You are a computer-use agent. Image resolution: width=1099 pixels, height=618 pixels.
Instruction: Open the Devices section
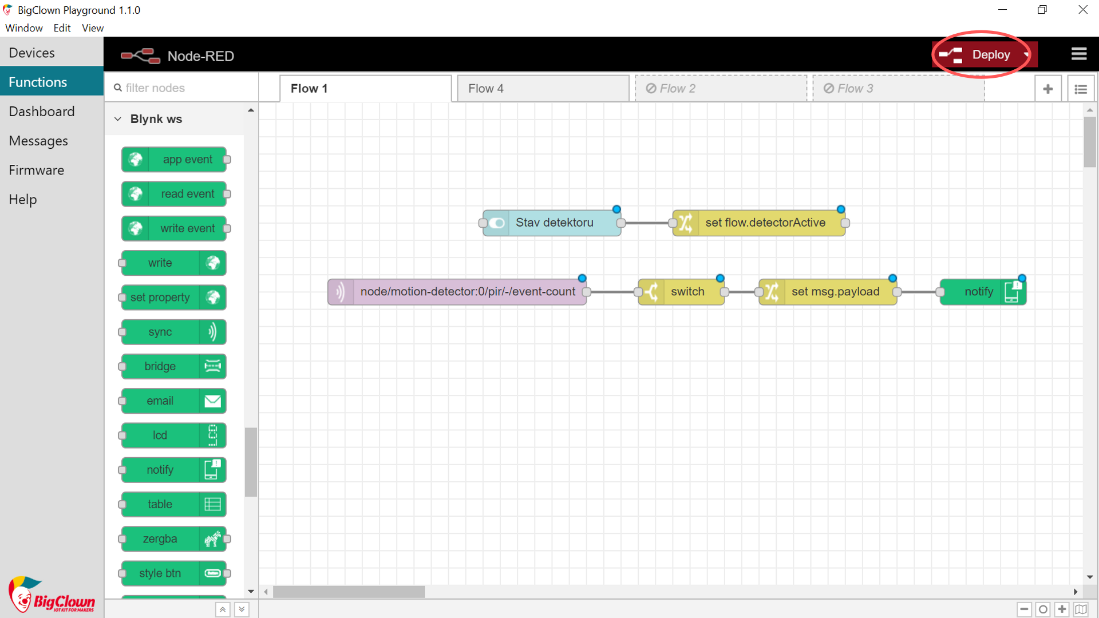pos(52,53)
